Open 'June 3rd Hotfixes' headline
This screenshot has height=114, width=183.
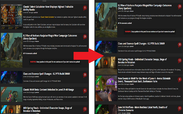pos(142,109)
